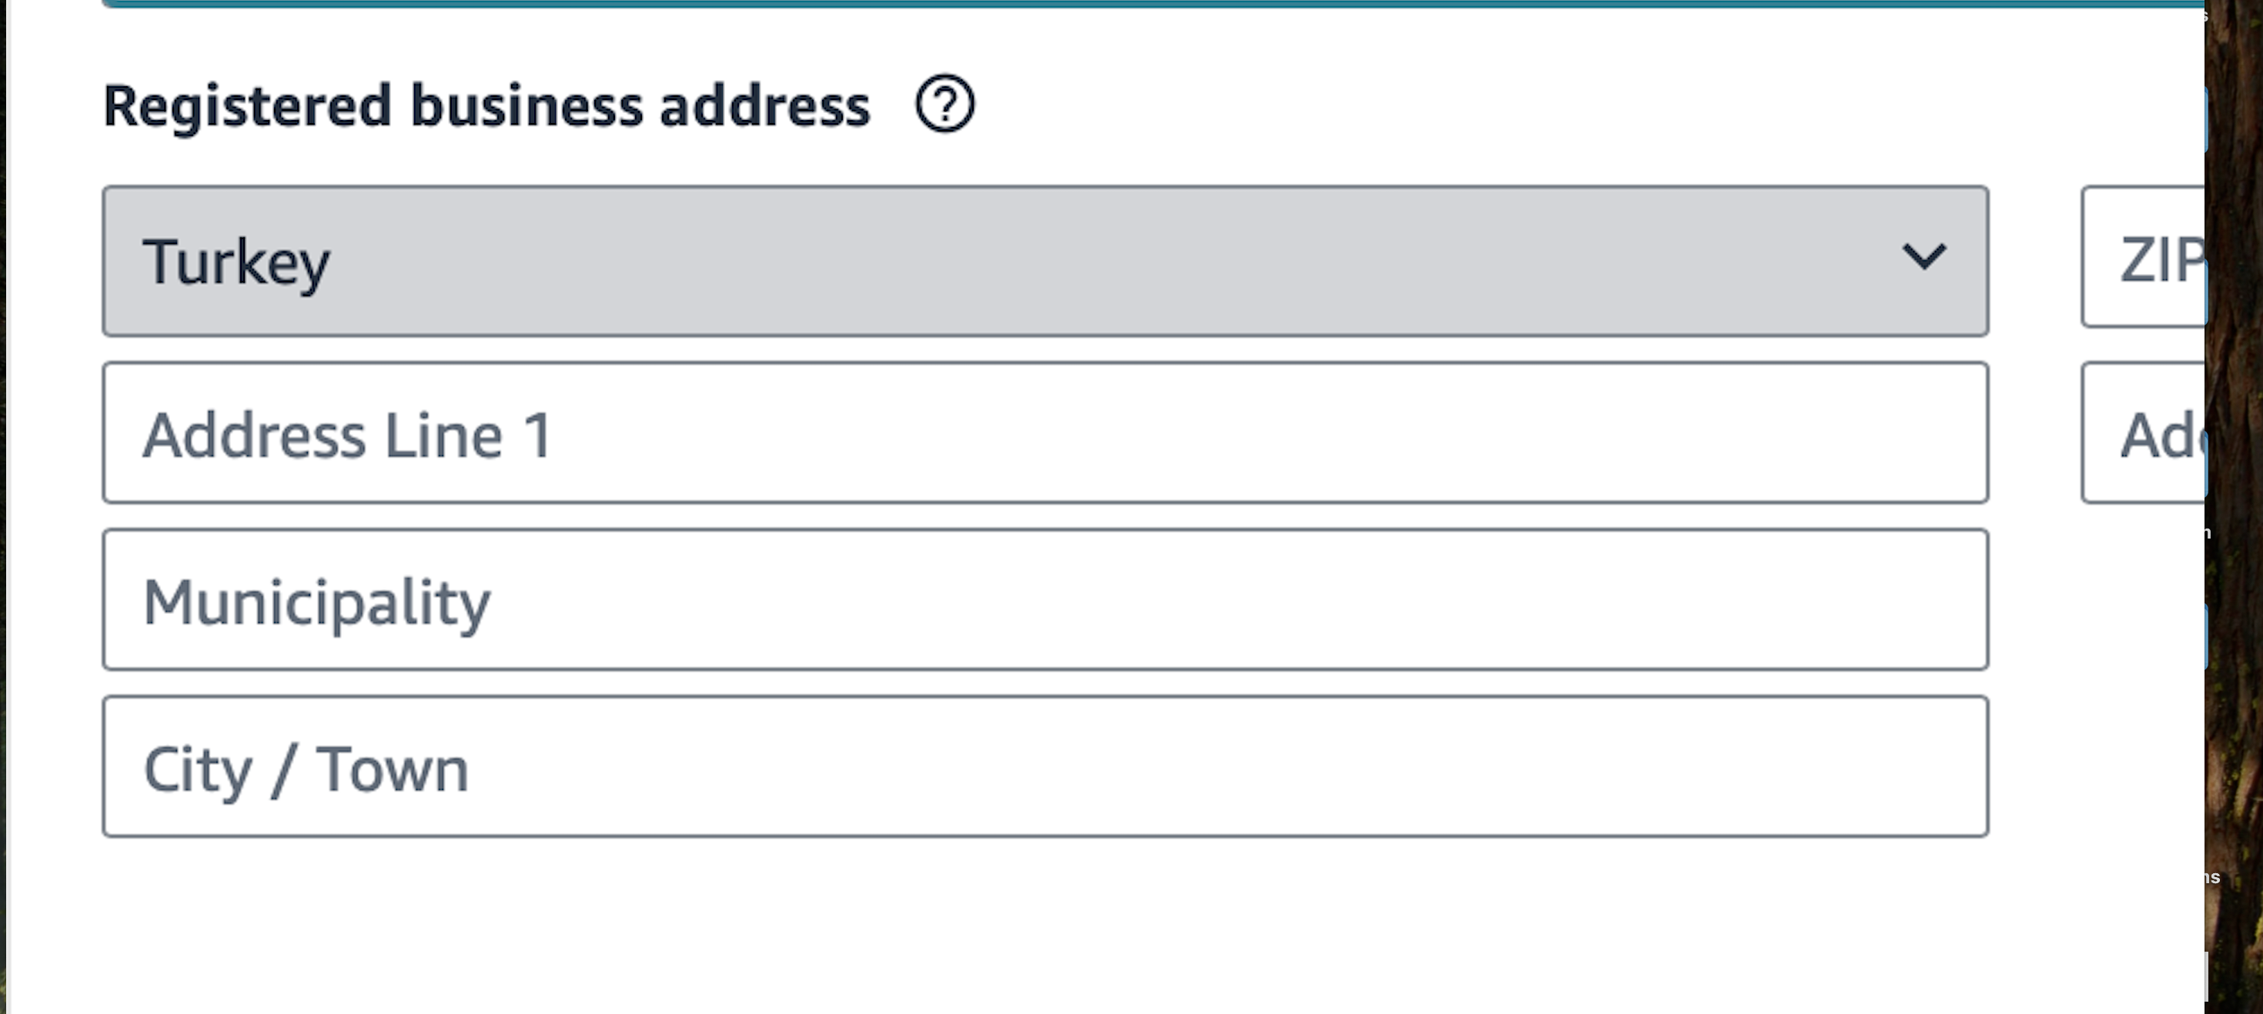This screenshot has width=2263, height=1014.
Task: Click the tree bark desktop background strip
Action: (x=2235, y=506)
